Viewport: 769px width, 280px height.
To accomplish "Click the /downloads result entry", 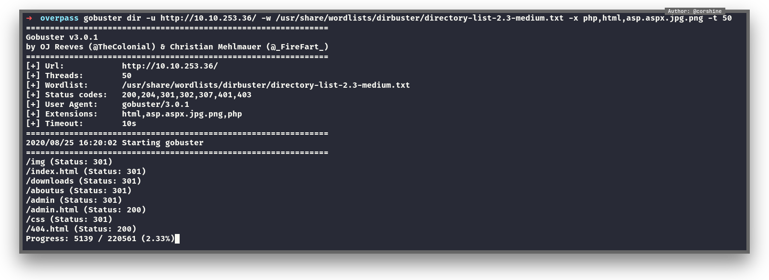I will 83,181.
